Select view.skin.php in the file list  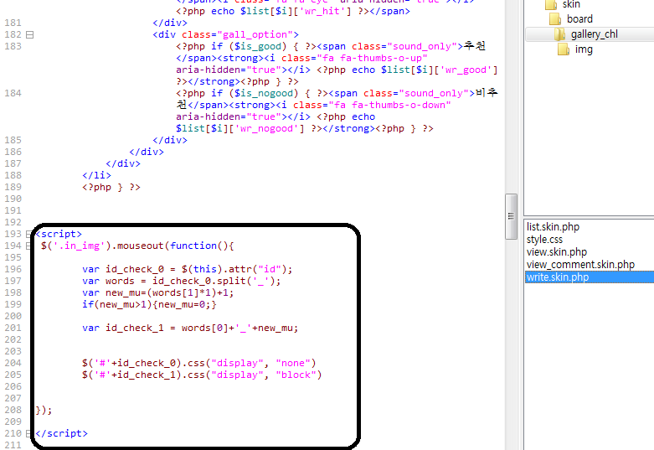point(557,252)
